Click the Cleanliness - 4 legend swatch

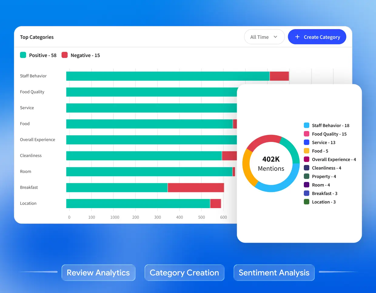point(307,168)
